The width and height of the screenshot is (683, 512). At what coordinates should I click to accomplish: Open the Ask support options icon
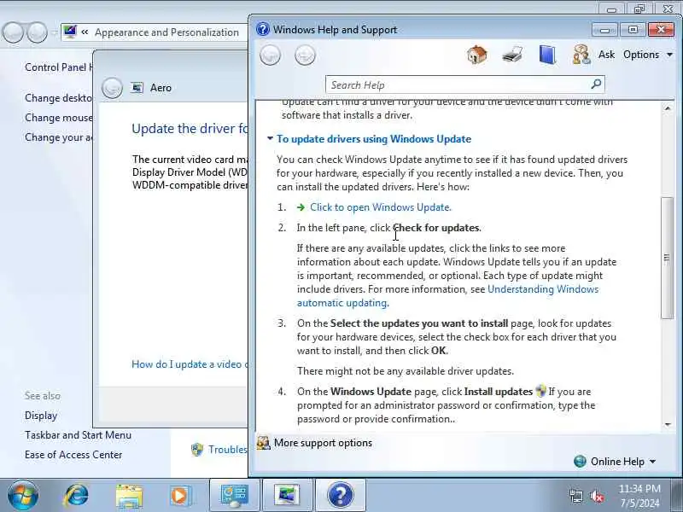[581, 55]
